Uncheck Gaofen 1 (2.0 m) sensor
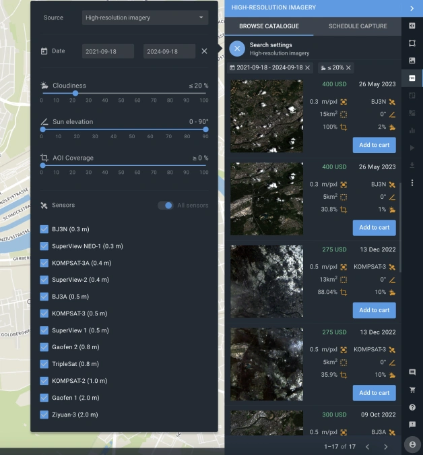Screen dimensions: 423x455 (44, 398)
